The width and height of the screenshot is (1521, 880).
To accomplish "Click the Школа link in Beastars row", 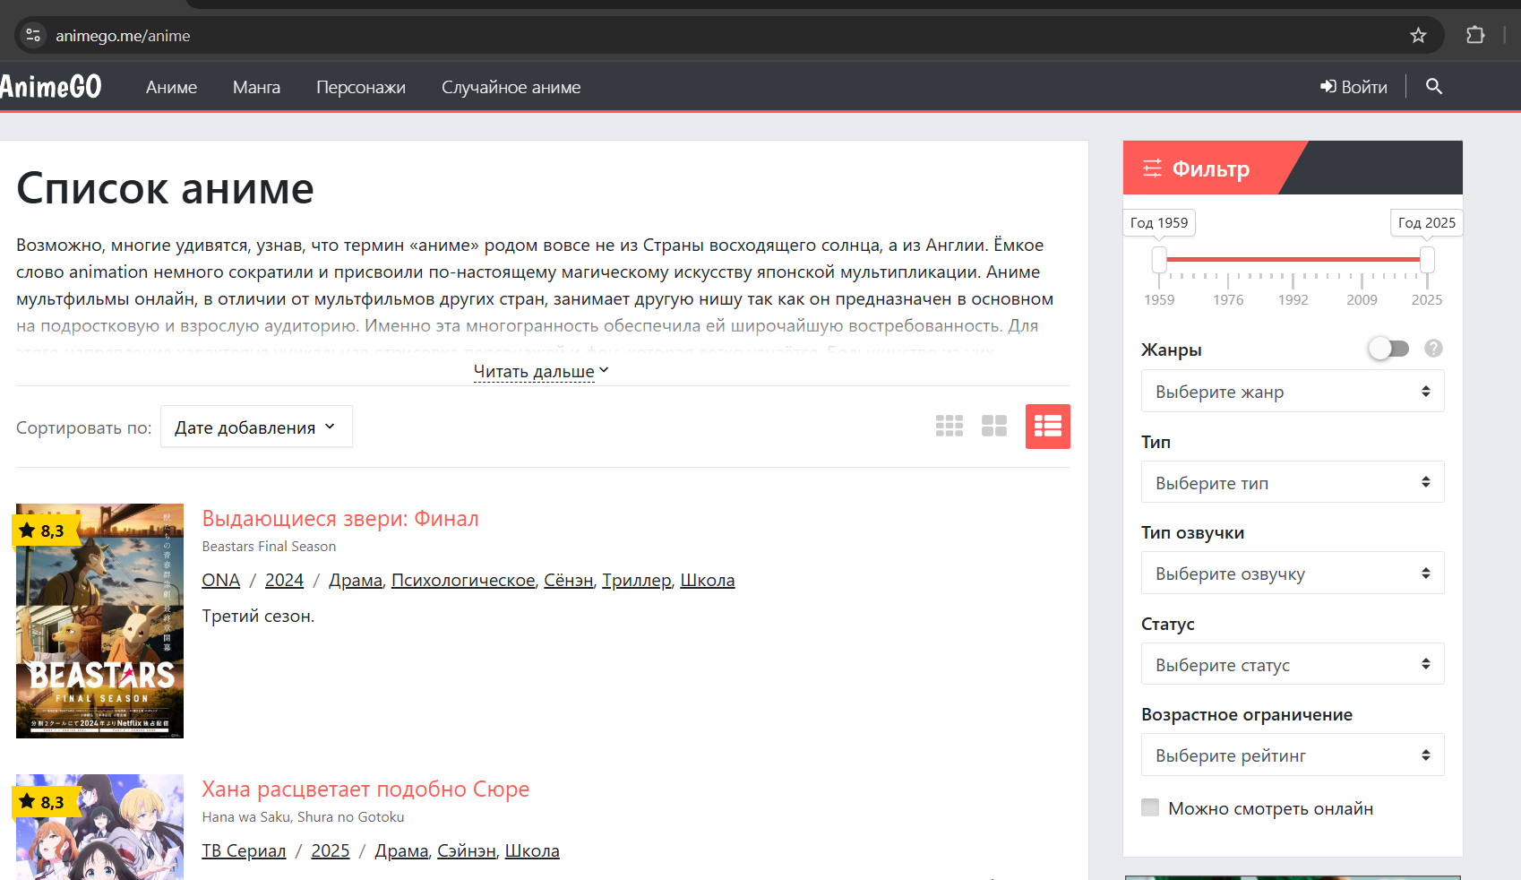I will click(x=708, y=580).
